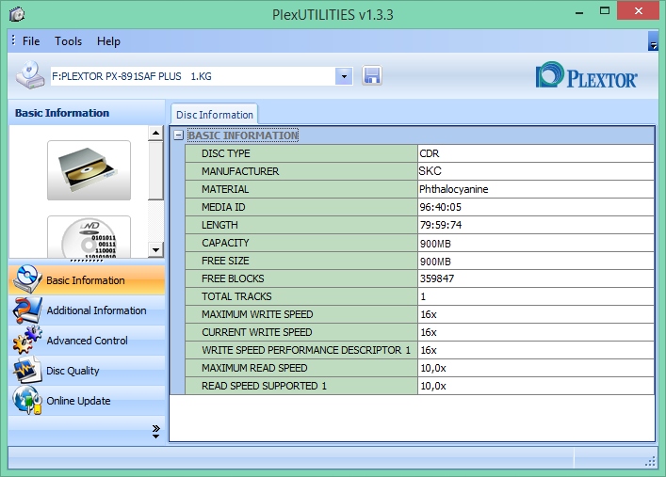
Task: Open the Help menu
Action: coord(108,41)
